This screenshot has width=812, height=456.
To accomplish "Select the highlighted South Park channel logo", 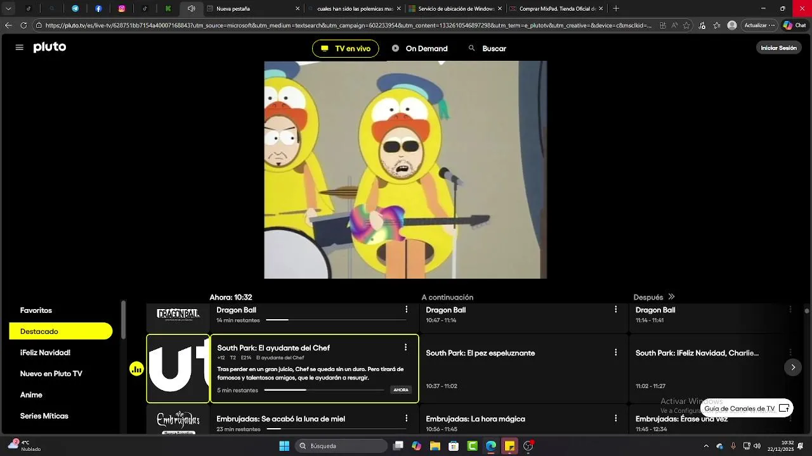I will pos(178,369).
